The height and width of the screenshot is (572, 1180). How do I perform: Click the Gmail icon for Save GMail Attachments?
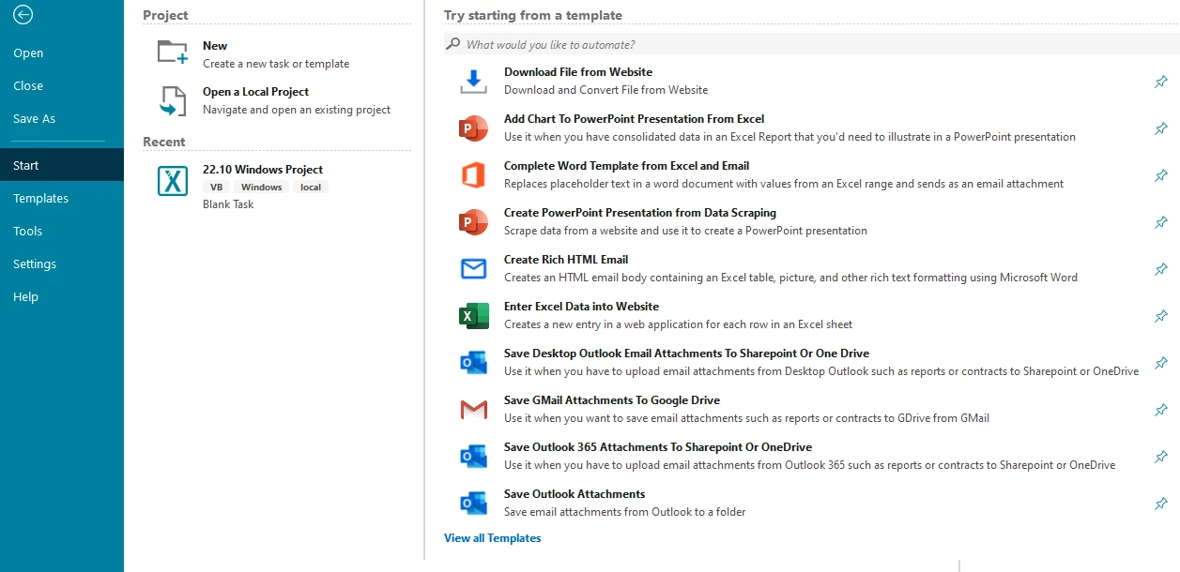(474, 410)
